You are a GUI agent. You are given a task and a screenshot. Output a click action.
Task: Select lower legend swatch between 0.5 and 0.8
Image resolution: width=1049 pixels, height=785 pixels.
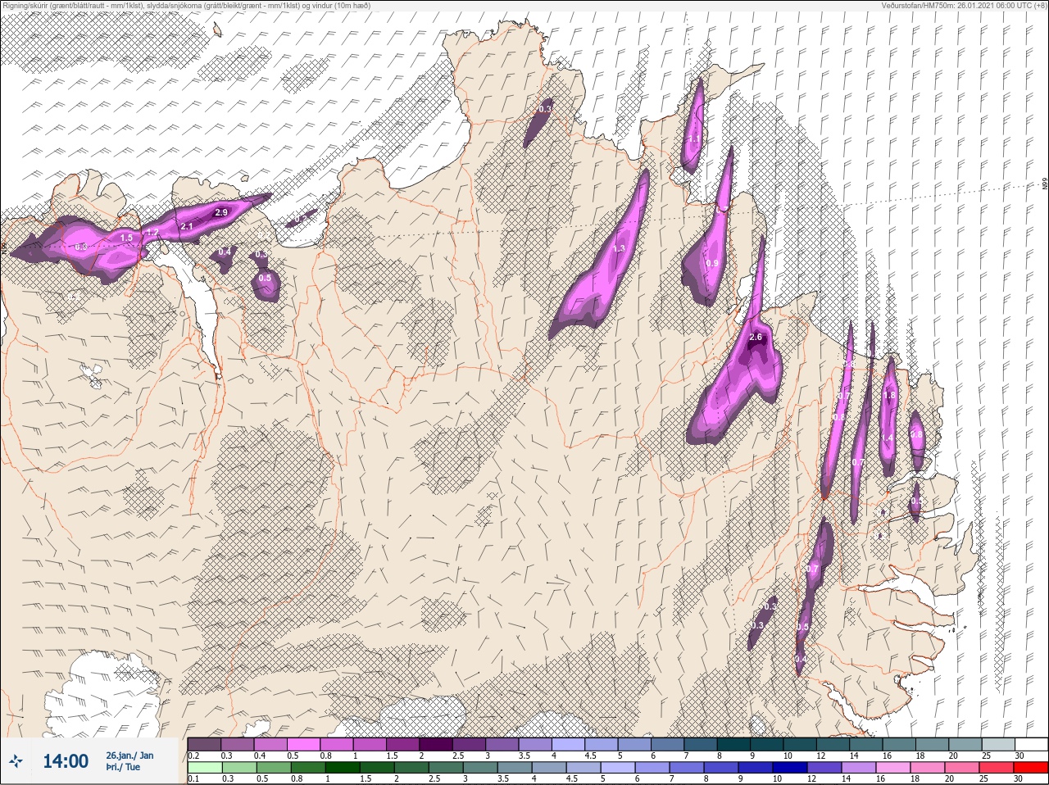[x=274, y=767]
